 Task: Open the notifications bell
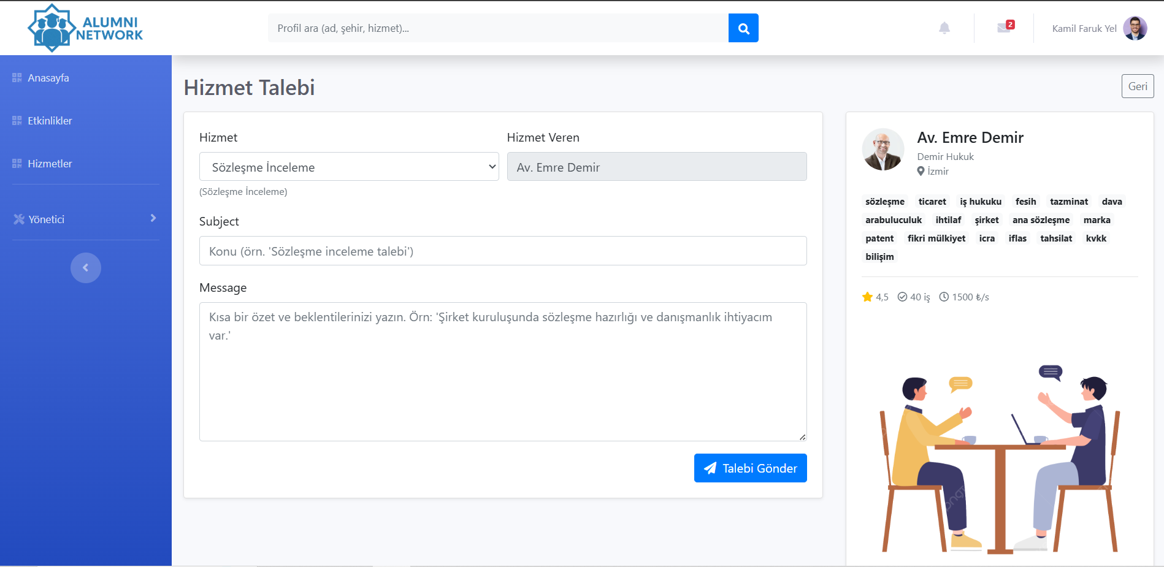944,28
